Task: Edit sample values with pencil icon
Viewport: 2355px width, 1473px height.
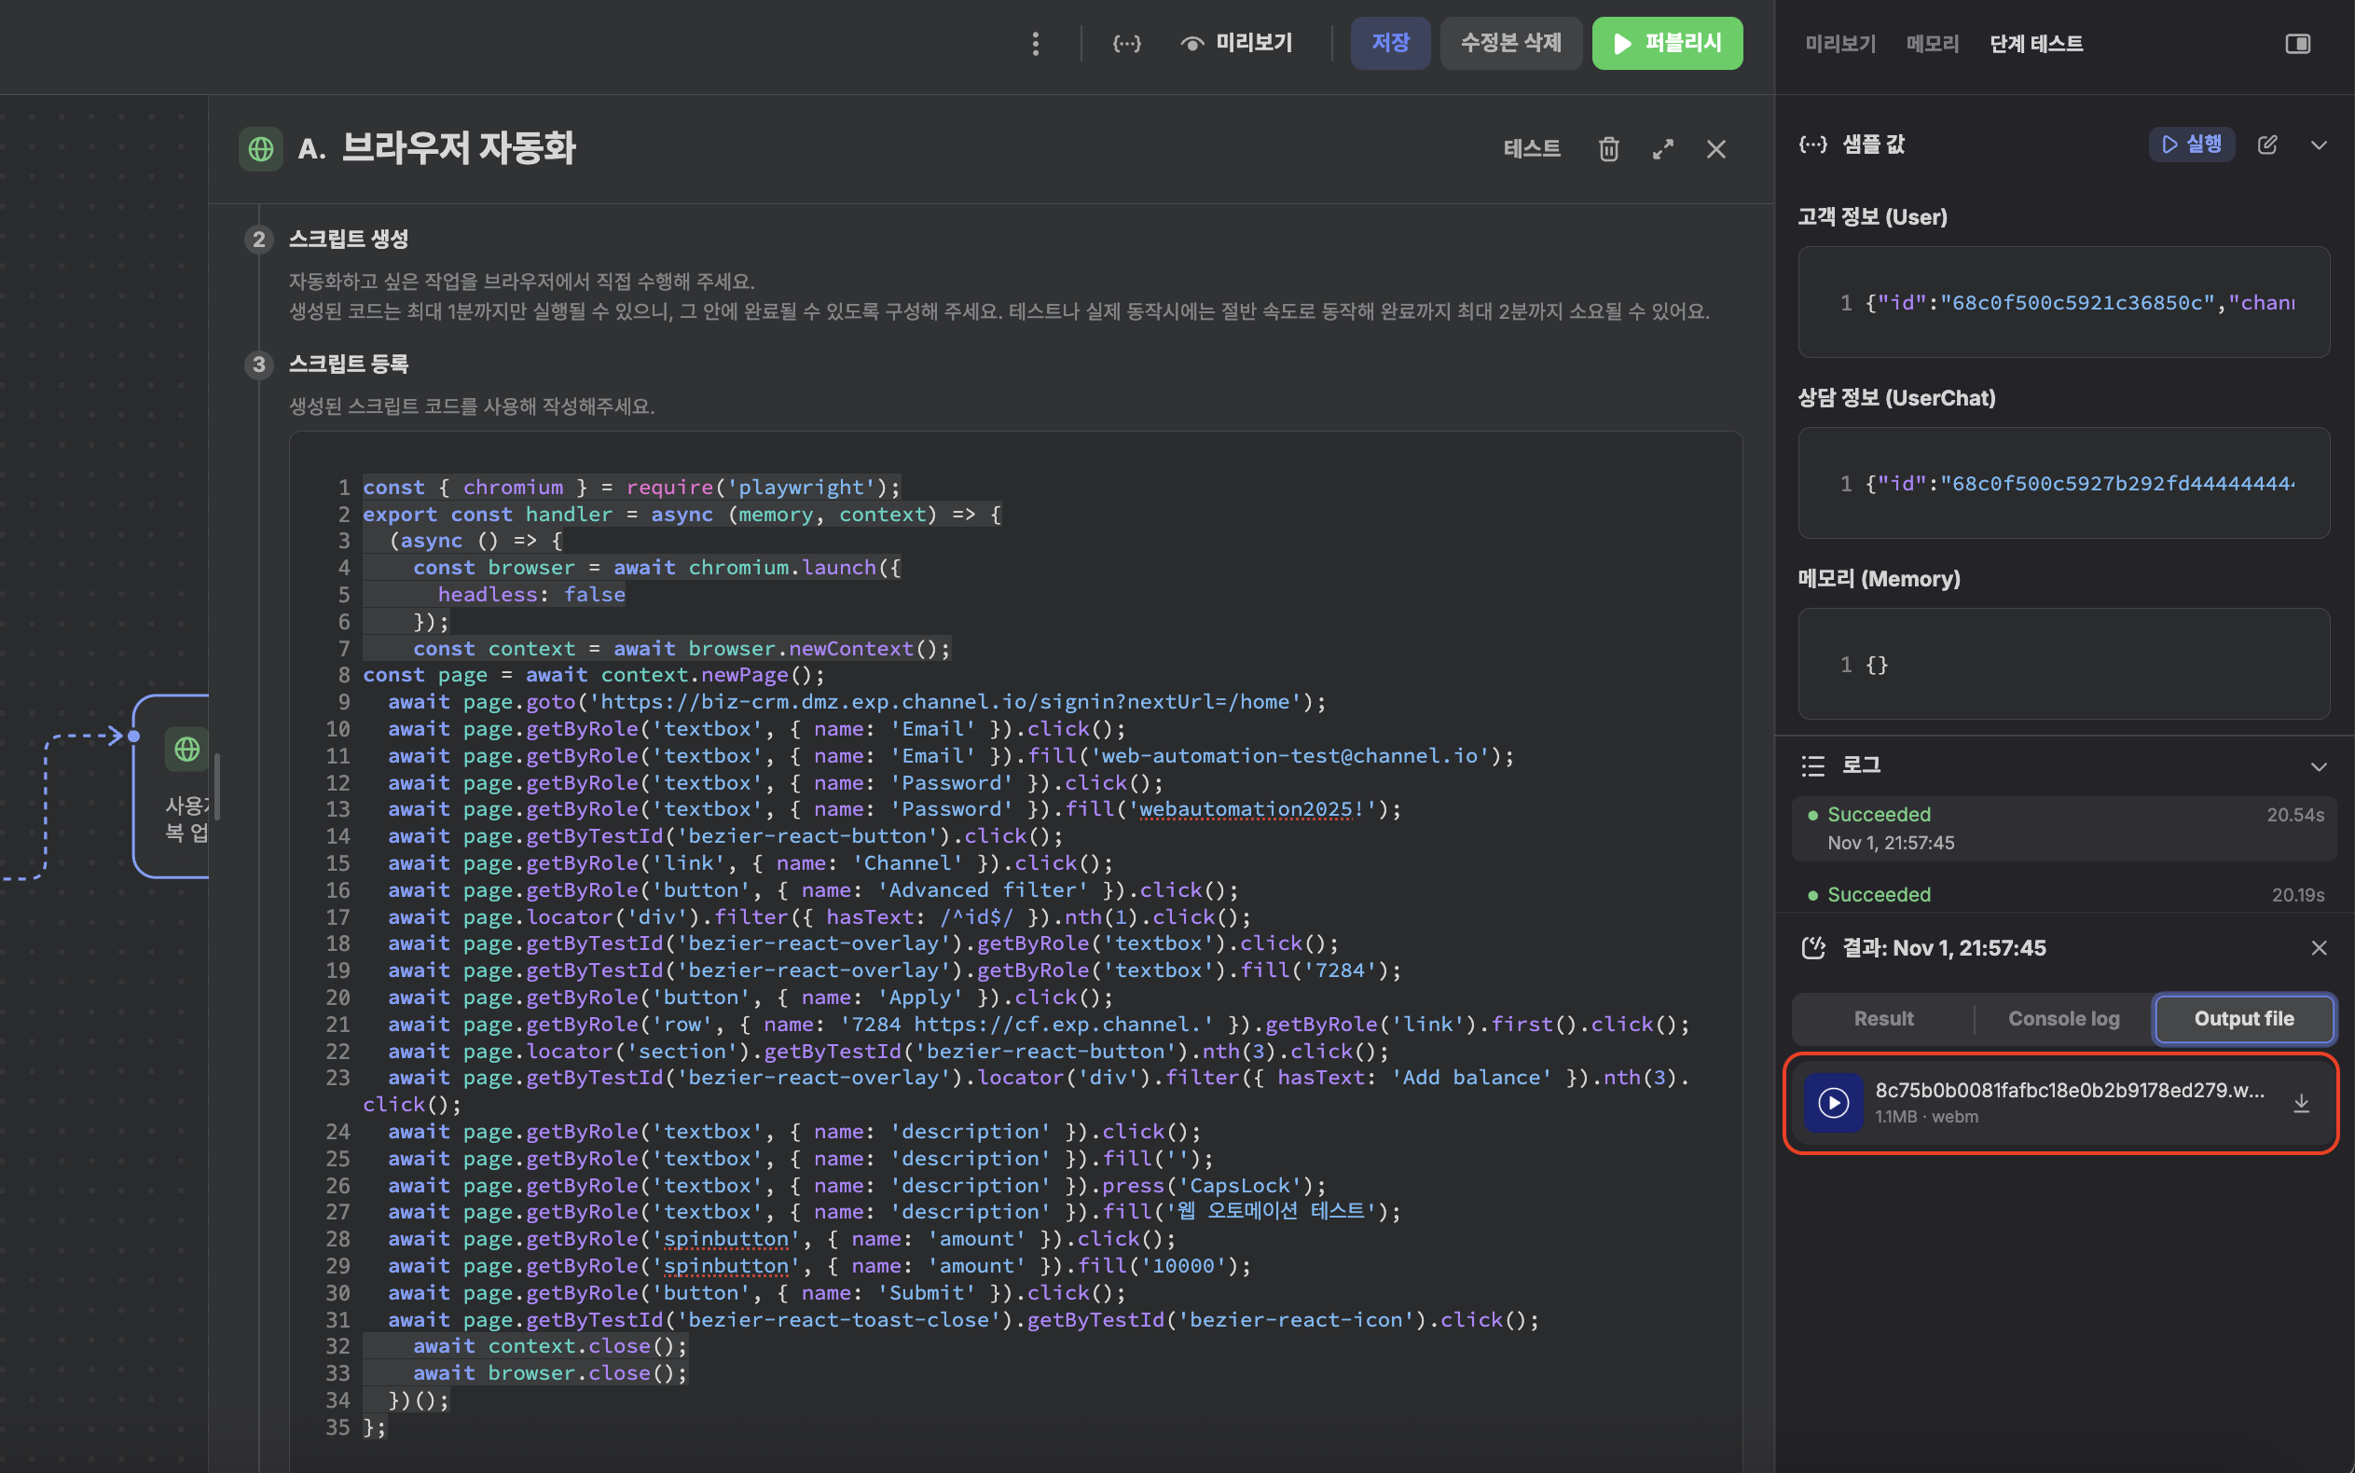Action: pyautogui.click(x=2266, y=145)
